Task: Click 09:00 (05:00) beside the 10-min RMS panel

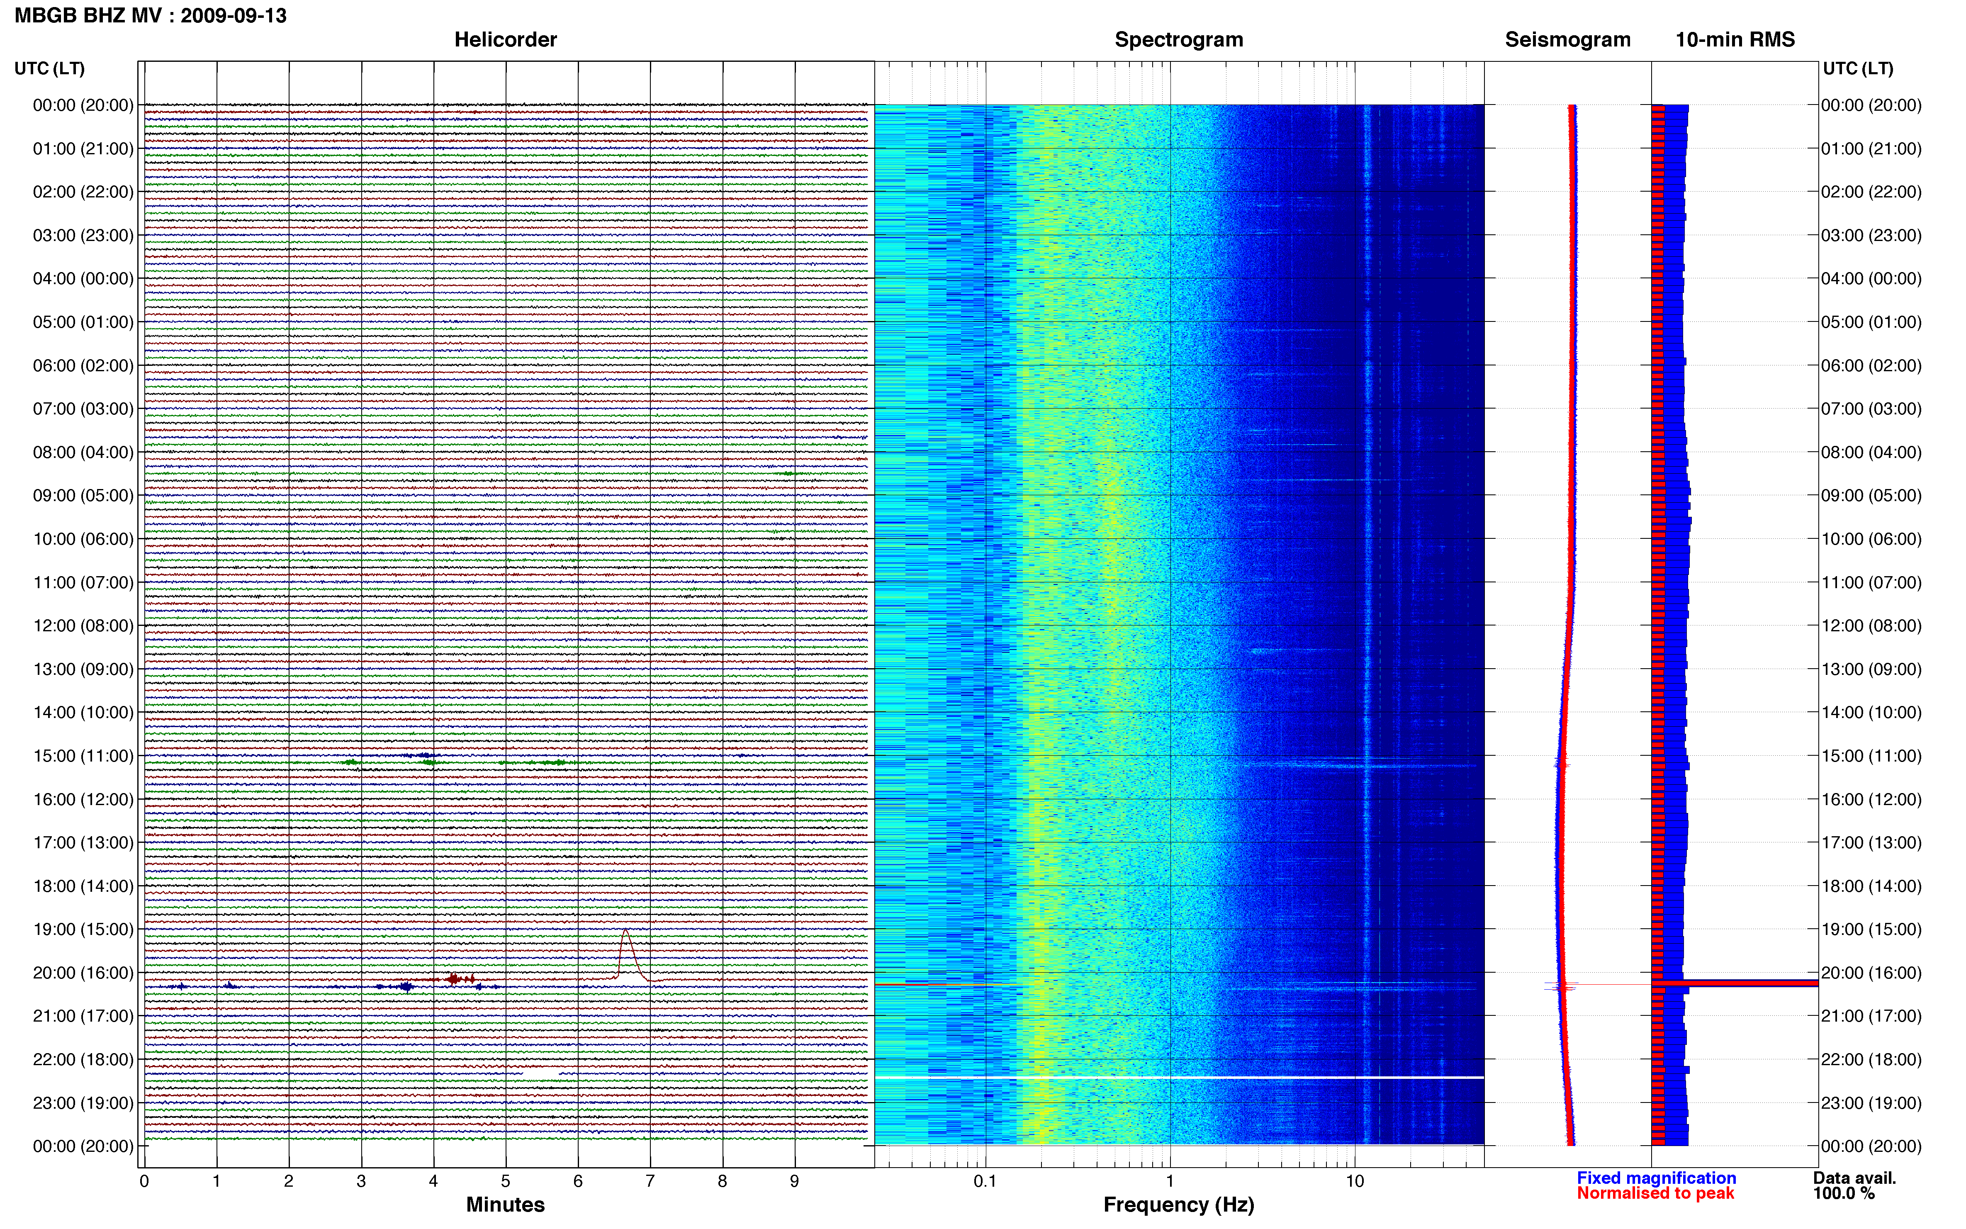Action: [1871, 496]
